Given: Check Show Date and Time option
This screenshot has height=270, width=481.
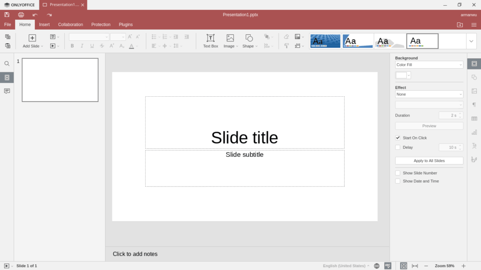Looking at the screenshot, I should pos(398,181).
